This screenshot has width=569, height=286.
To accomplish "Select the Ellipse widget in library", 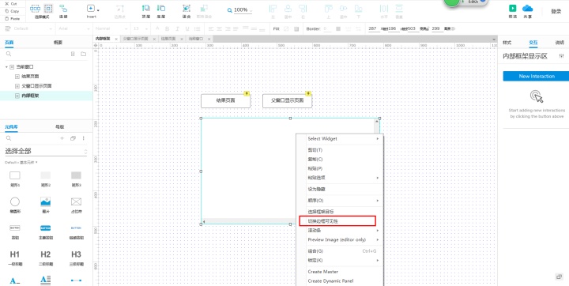I will point(15,205).
